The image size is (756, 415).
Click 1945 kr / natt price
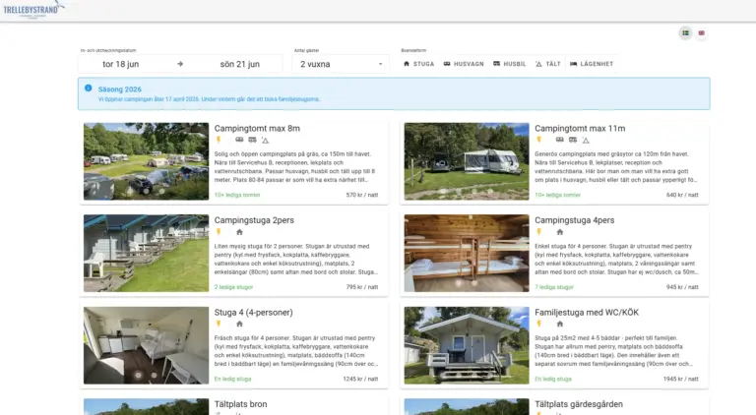(681, 379)
